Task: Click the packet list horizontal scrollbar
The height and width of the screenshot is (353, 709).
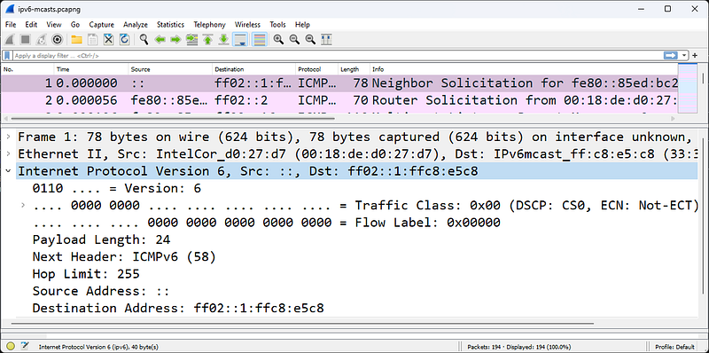Action: 172,119
